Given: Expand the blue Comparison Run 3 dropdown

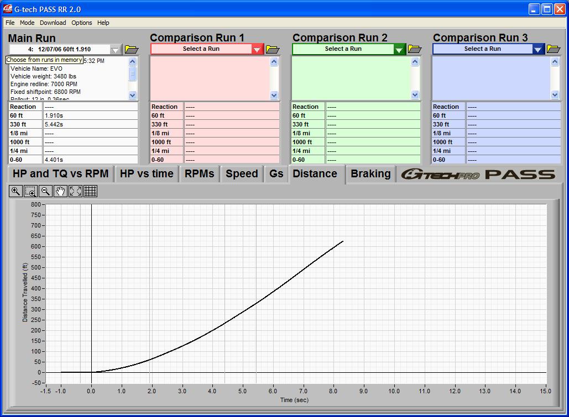Looking at the screenshot, I should [x=538, y=49].
